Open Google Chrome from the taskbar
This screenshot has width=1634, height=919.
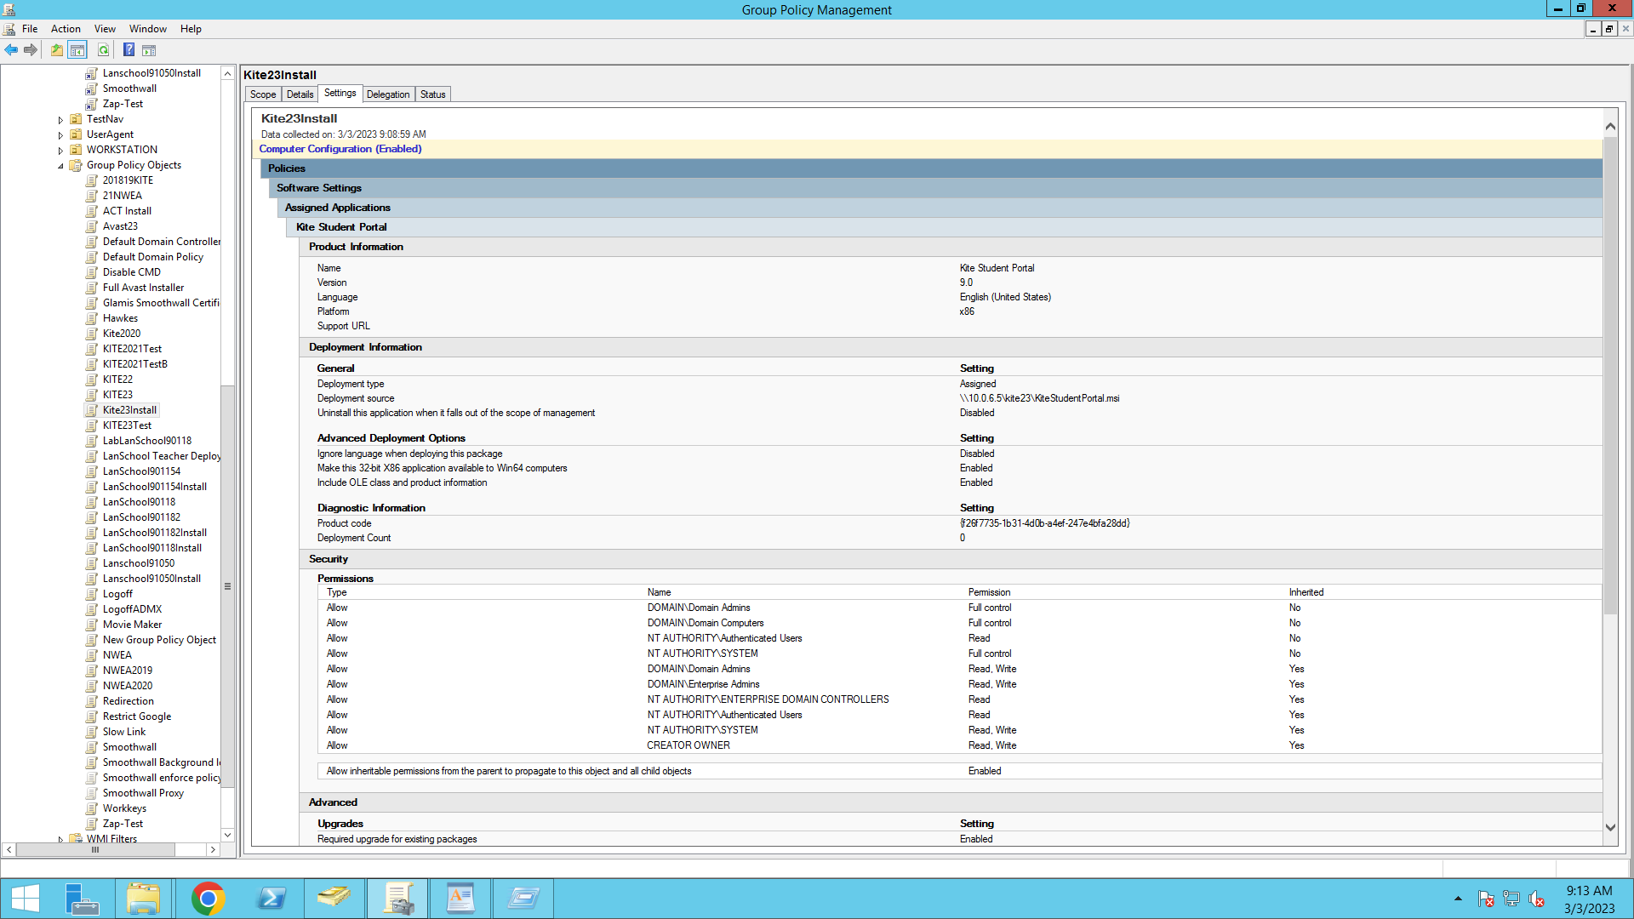coord(208,899)
